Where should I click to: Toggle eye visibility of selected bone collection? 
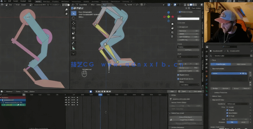[243, 73]
